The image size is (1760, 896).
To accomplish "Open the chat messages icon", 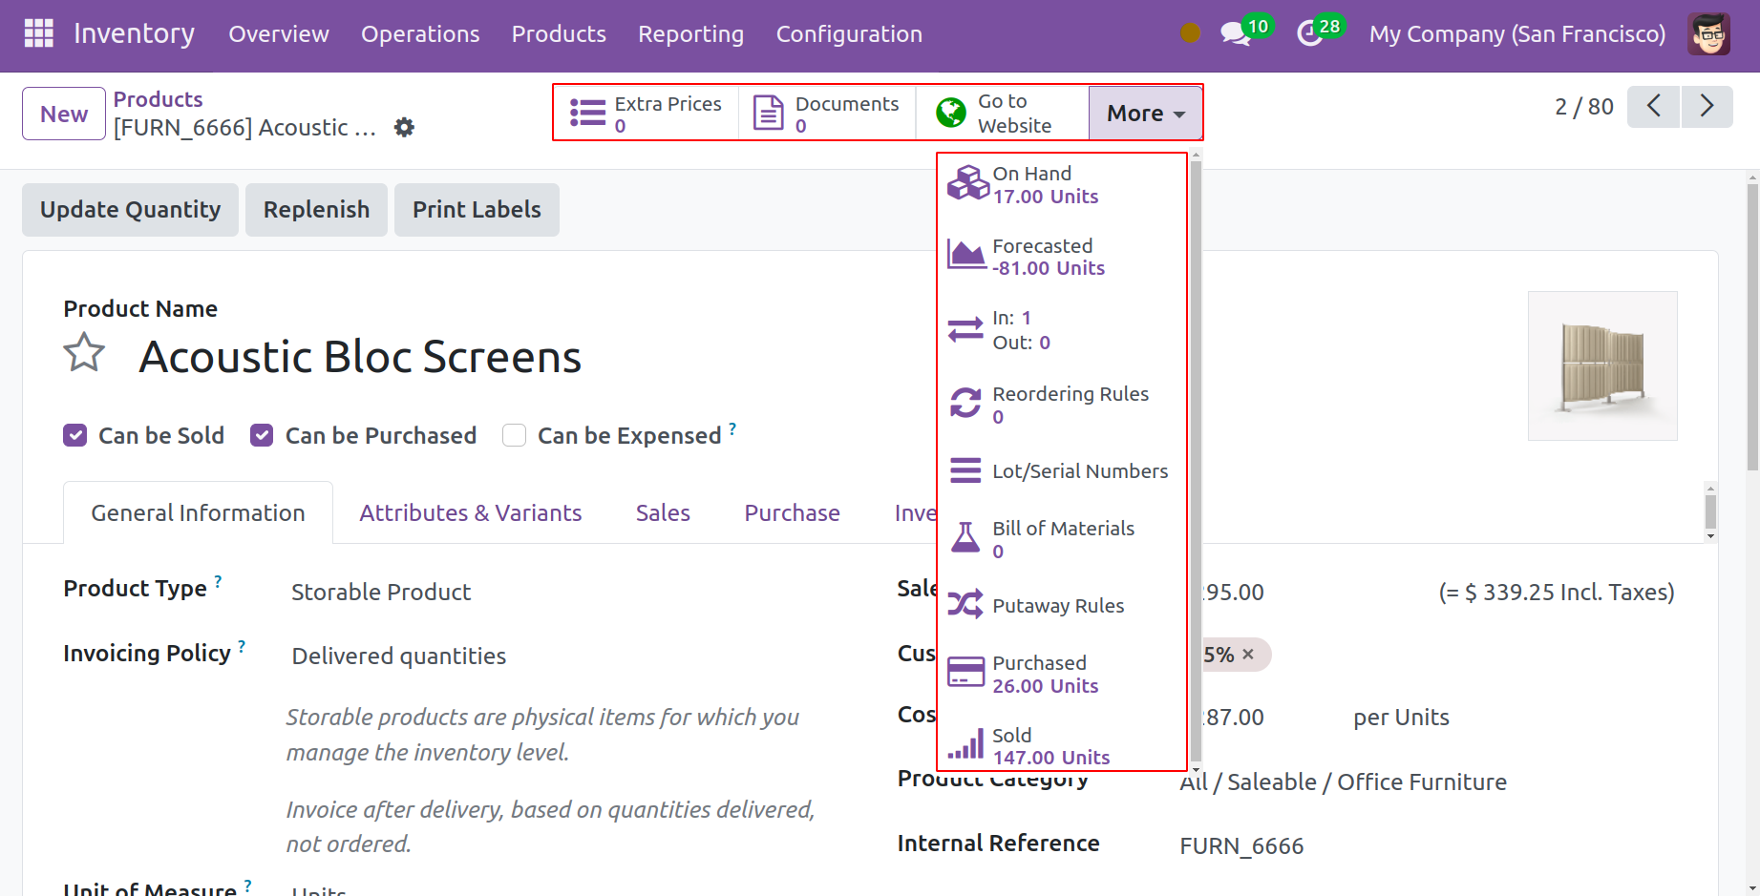I will (x=1235, y=34).
